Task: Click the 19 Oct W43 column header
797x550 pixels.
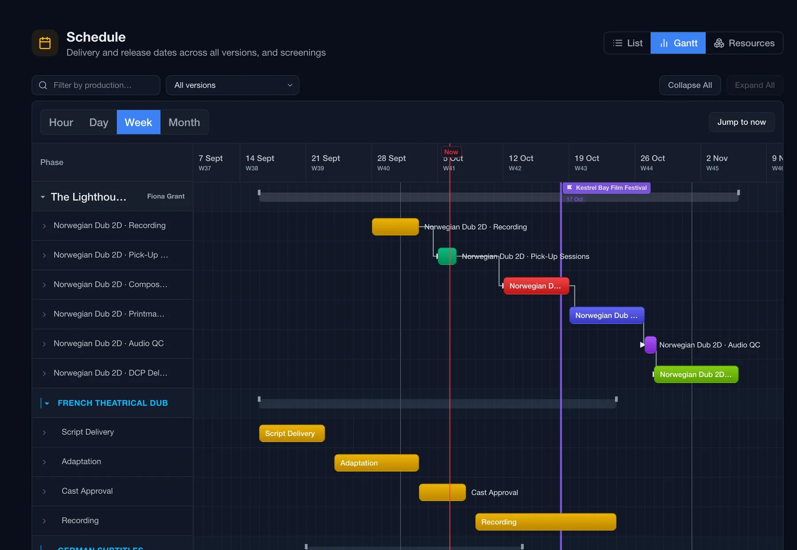Action: click(x=602, y=162)
